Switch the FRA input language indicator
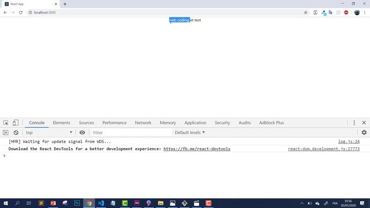370x208 pixels. point(335,203)
